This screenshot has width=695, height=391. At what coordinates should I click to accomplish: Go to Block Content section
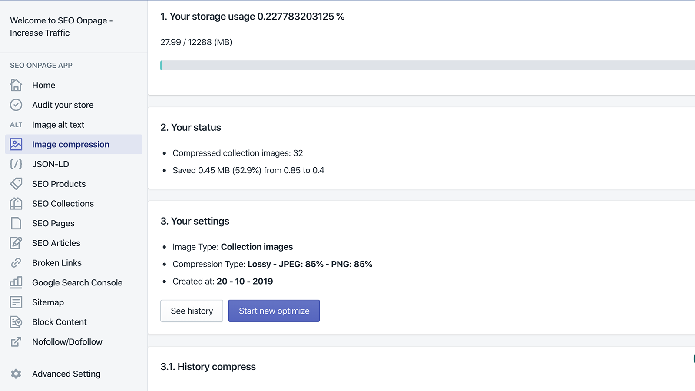tap(59, 322)
